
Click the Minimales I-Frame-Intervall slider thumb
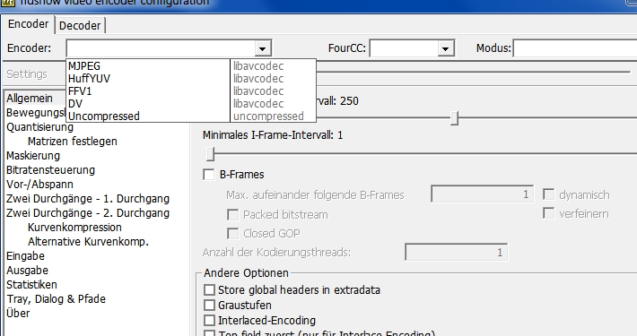(x=210, y=154)
